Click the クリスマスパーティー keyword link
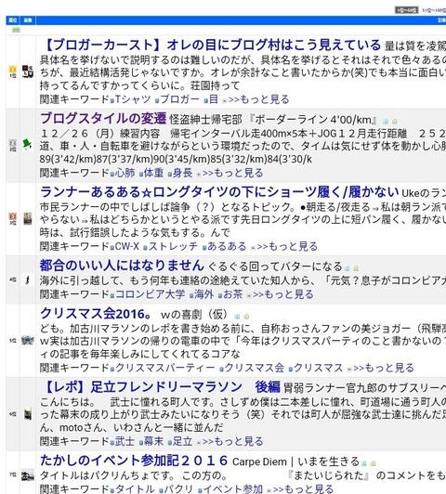The width and height of the screenshot is (446, 494). pos(165,368)
